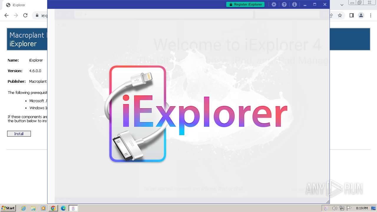Click the Register iExplorer button

tap(245, 4)
